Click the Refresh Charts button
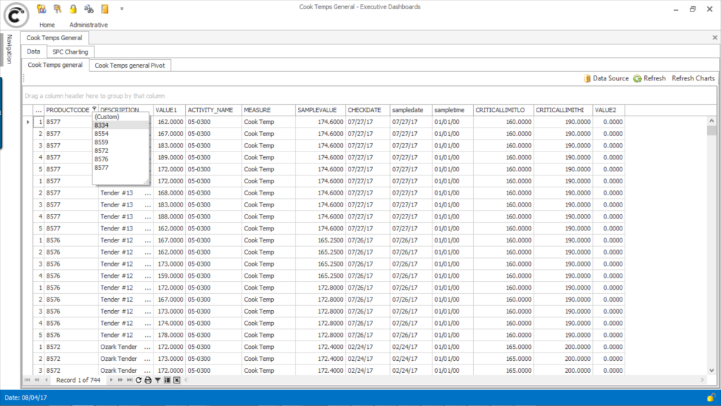 (693, 78)
